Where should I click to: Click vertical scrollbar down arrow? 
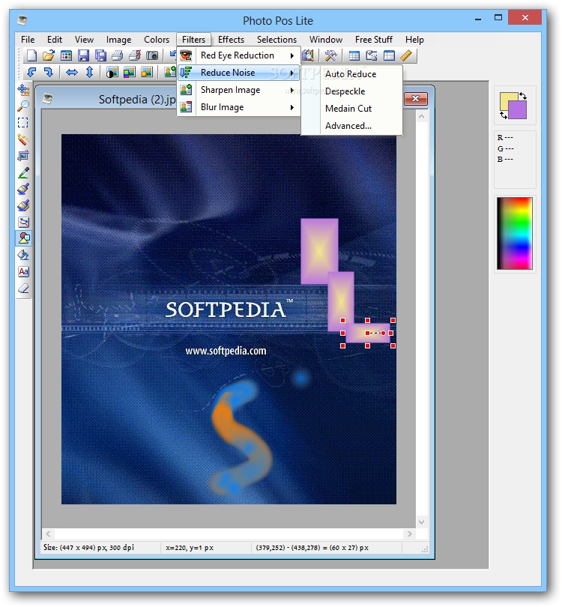pyautogui.click(x=421, y=522)
